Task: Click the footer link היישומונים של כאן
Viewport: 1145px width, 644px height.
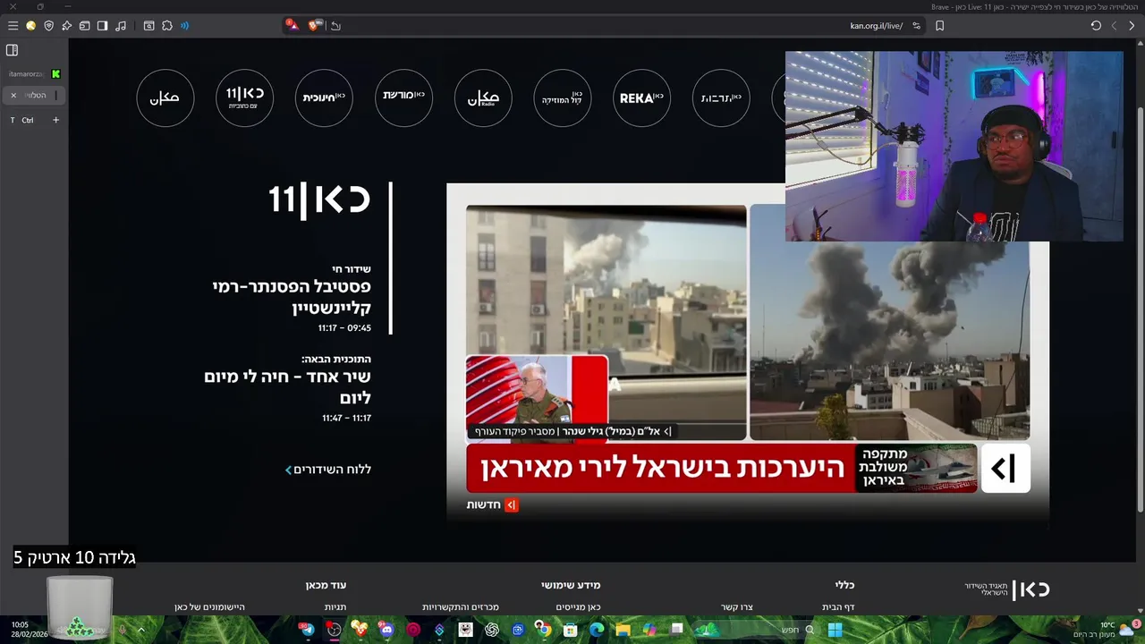Action: 209,607
